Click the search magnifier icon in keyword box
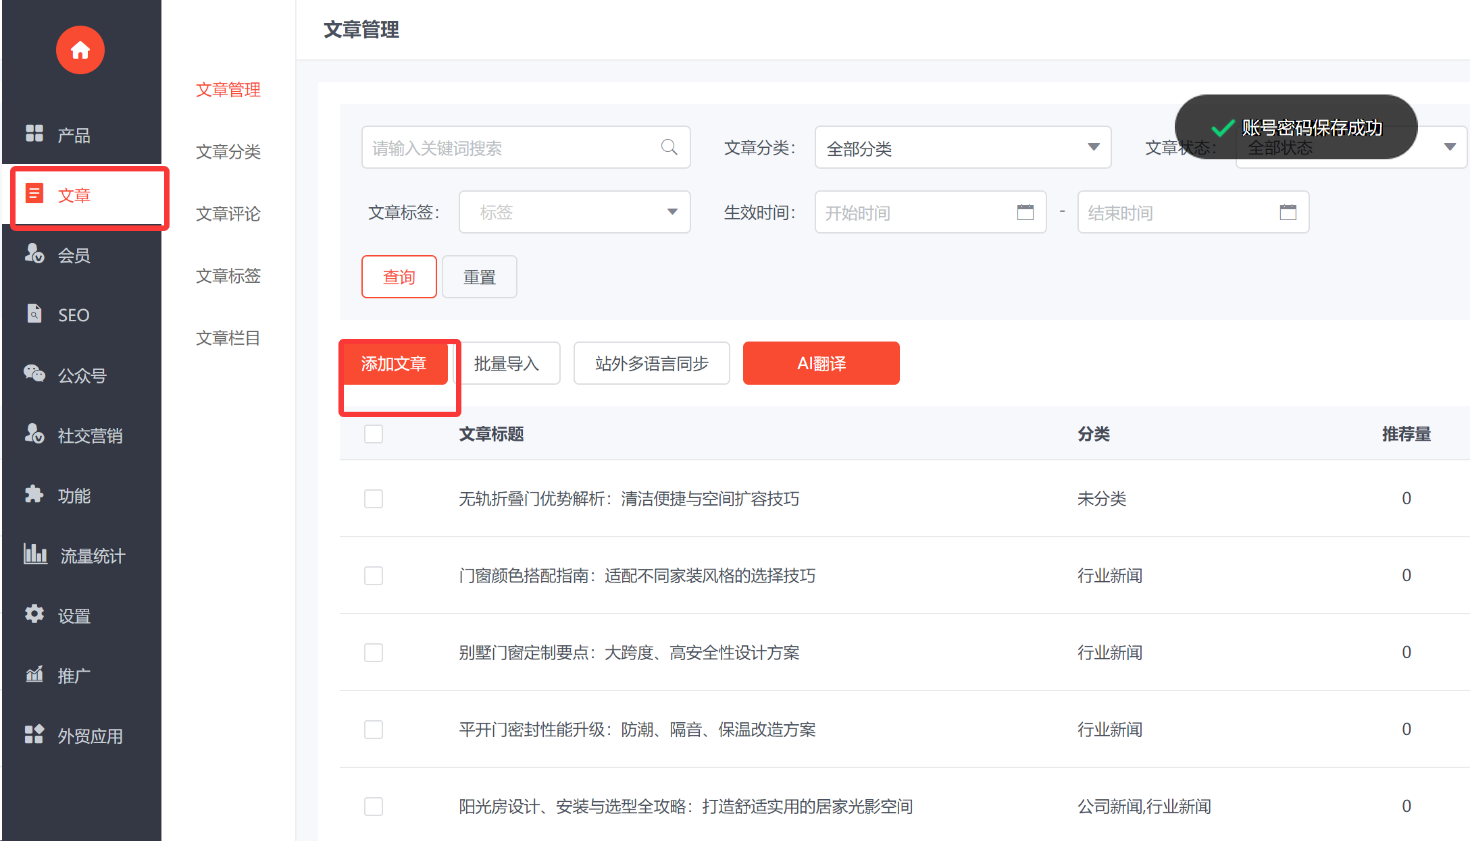The height and width of the screenshot is (841, 1470). [x=669, y=147]
